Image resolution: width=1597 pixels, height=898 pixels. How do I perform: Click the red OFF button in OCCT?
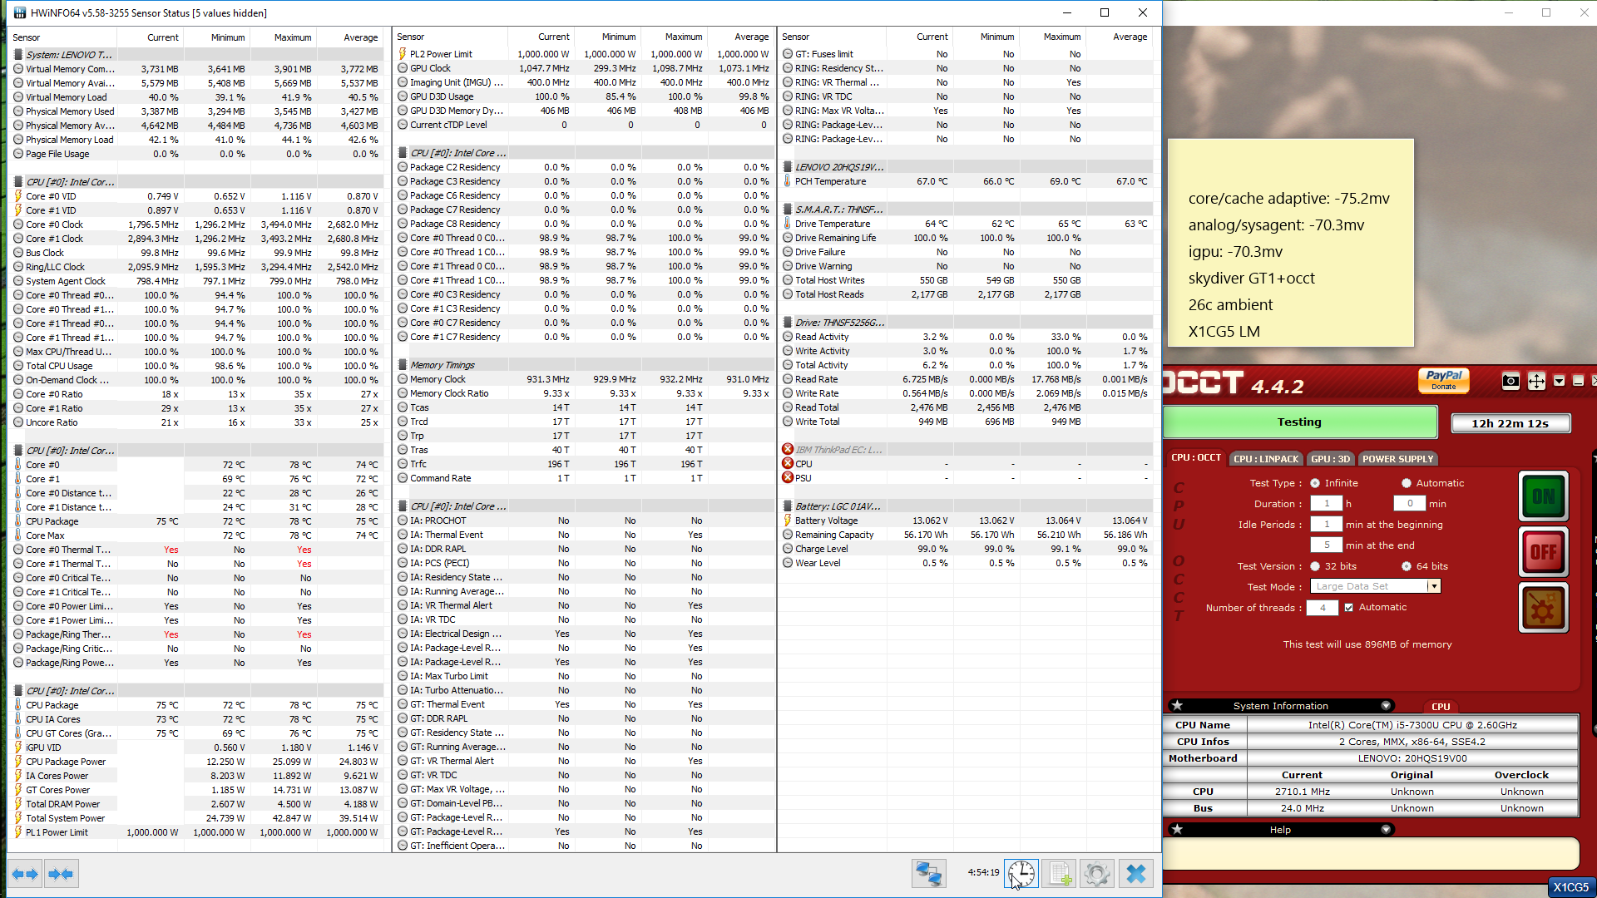pyautogui.click(x=1544, y=551)
